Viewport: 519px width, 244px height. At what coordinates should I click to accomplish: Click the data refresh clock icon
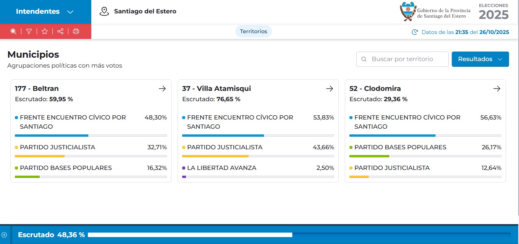pyautogui.click(x=415, y=32)
